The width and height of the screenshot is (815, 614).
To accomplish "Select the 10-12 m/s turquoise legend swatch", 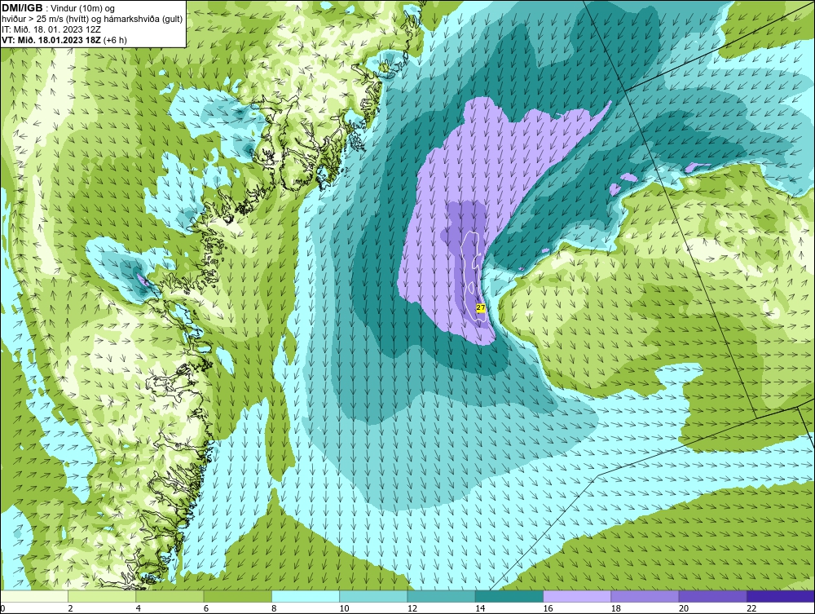I will (373, 596).
